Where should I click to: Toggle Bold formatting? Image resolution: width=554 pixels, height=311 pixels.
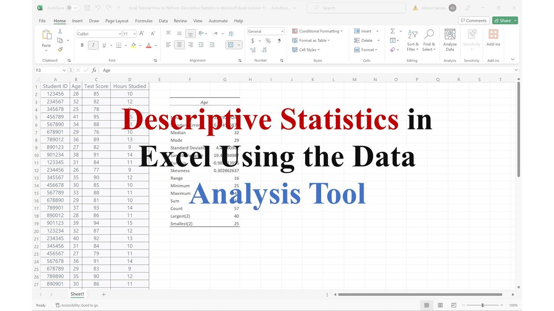[82, 45]
